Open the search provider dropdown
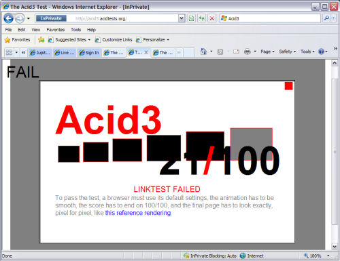 (333, 18)
